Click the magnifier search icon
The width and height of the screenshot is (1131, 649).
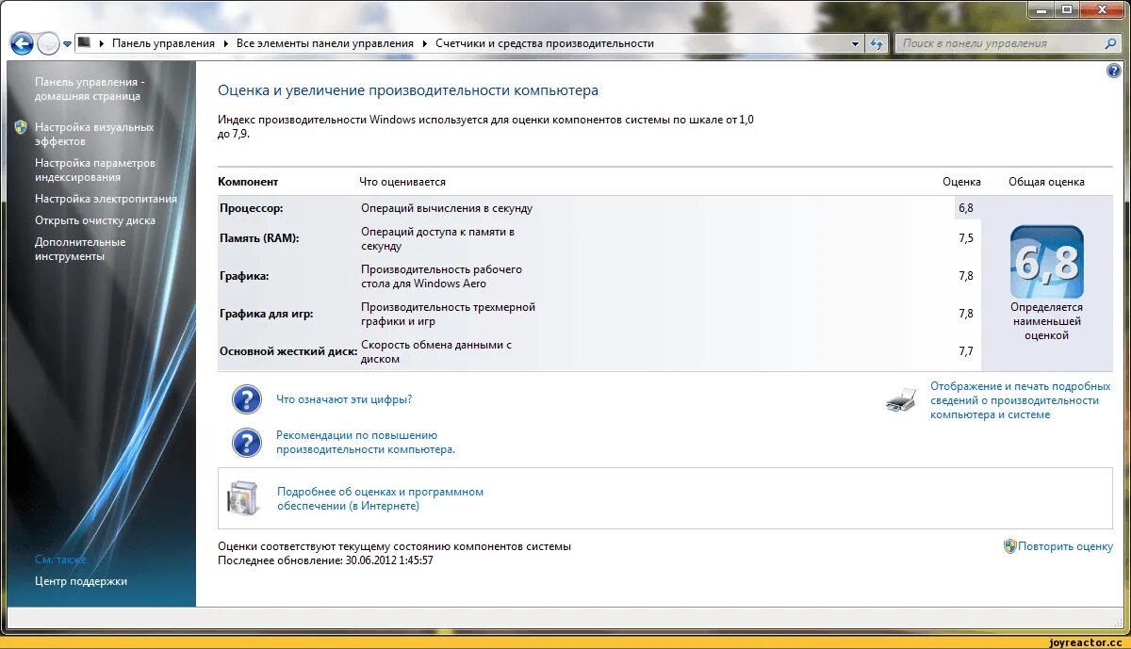pos(1111,43)
